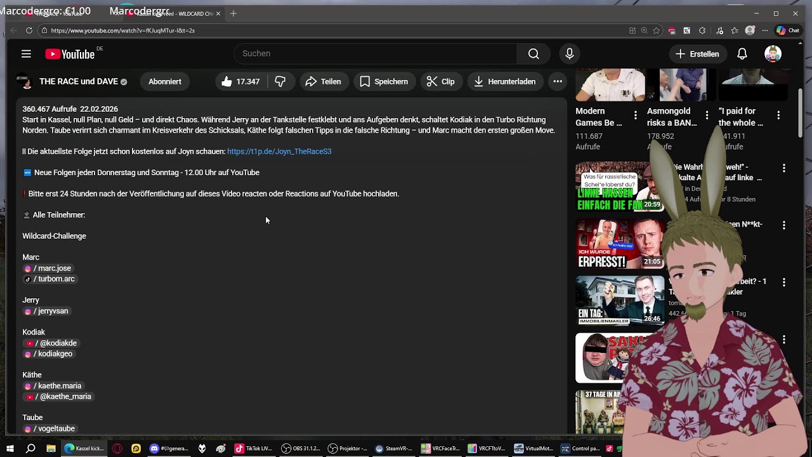
Task: Add page to favorites star
Action: (x=656, y=30)
